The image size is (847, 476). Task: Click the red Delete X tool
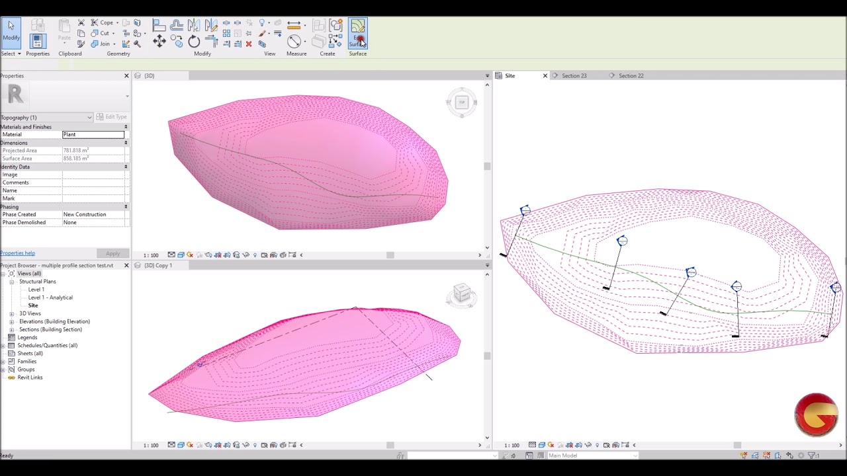(x=249, y=44)
